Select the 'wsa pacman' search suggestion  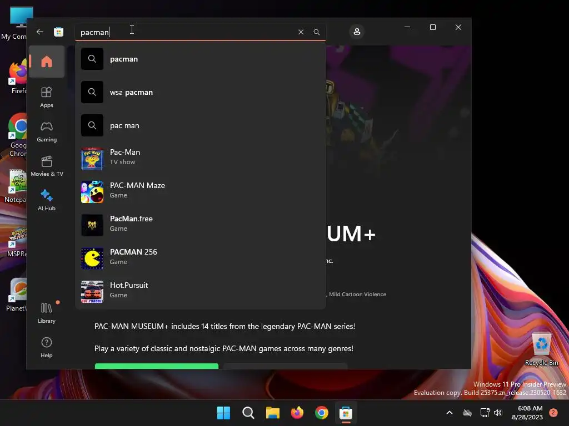coord(200,92)
